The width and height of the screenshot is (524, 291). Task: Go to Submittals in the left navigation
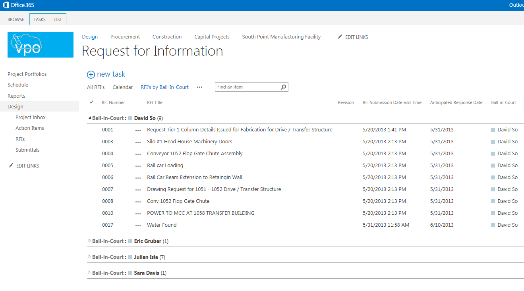click(27, 150)
